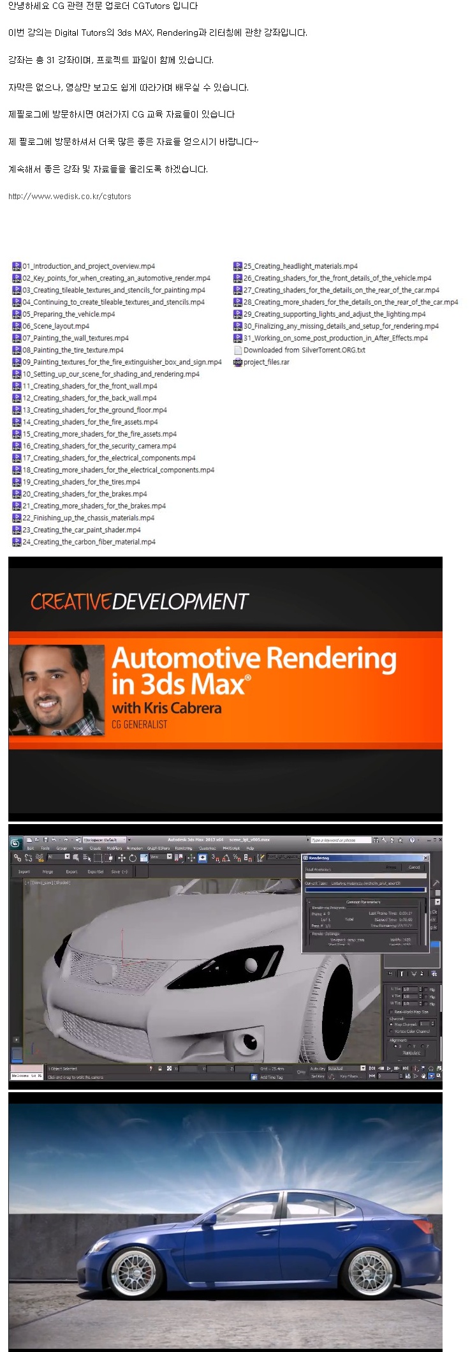Click the MP4 icon beside 25_Creating_headlight_materials.mp4

coord(238,266)
